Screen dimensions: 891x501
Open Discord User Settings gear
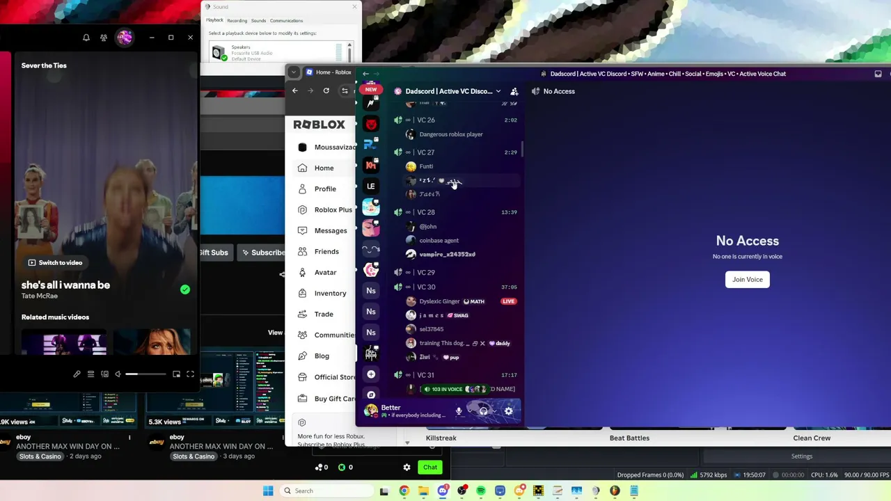click(x=509, y=411)
